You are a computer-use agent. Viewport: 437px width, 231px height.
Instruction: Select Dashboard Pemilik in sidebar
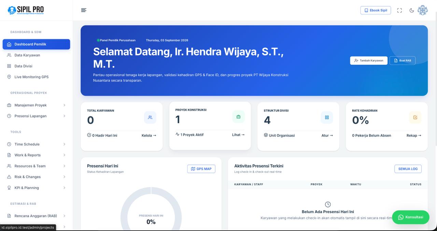tap(36, 44)
